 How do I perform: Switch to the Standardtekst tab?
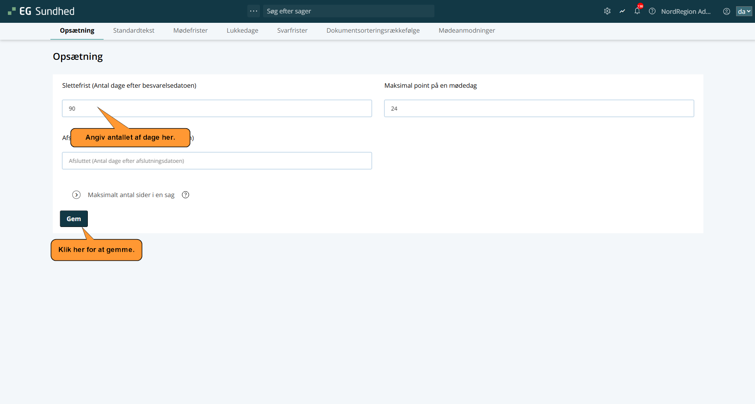[134, 31]
